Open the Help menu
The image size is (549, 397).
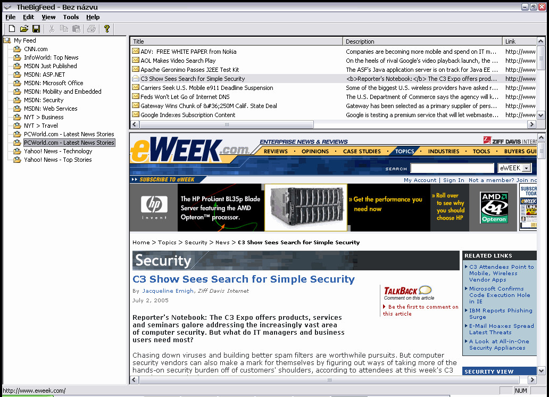pyautogui.click(x=93, y=17)
